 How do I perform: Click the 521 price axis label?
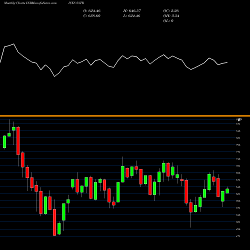pyautogui.click(x=238, y=222)
